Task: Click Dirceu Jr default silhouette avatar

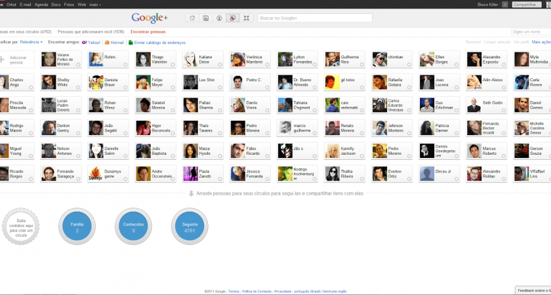Action: coord(427,174)
